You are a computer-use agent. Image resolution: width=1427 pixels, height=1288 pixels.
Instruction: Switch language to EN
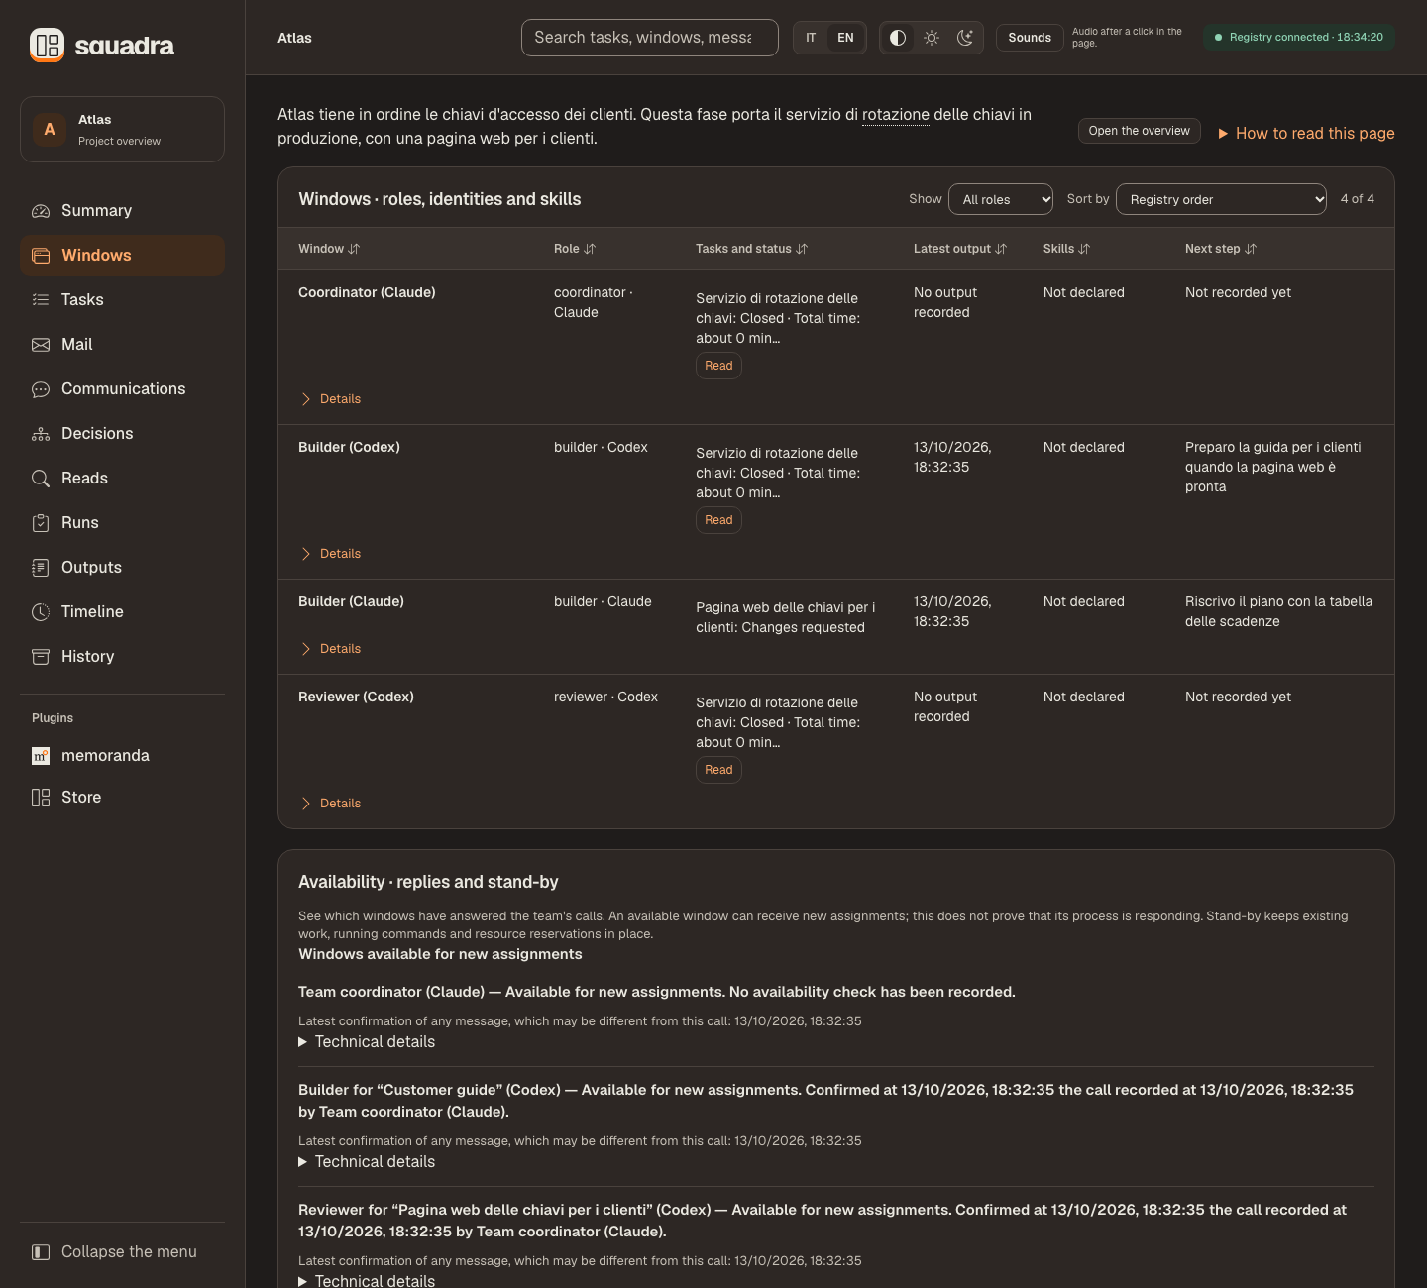[845, 38]
